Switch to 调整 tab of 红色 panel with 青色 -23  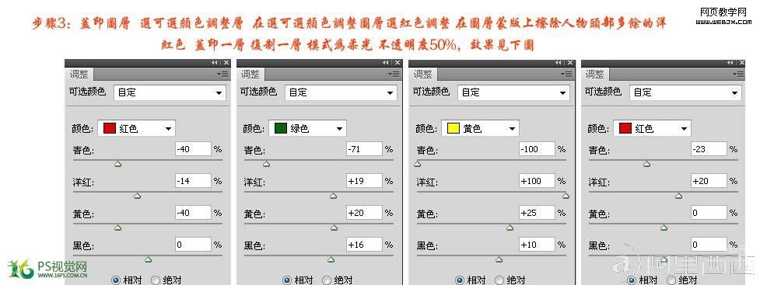[595, 74]
